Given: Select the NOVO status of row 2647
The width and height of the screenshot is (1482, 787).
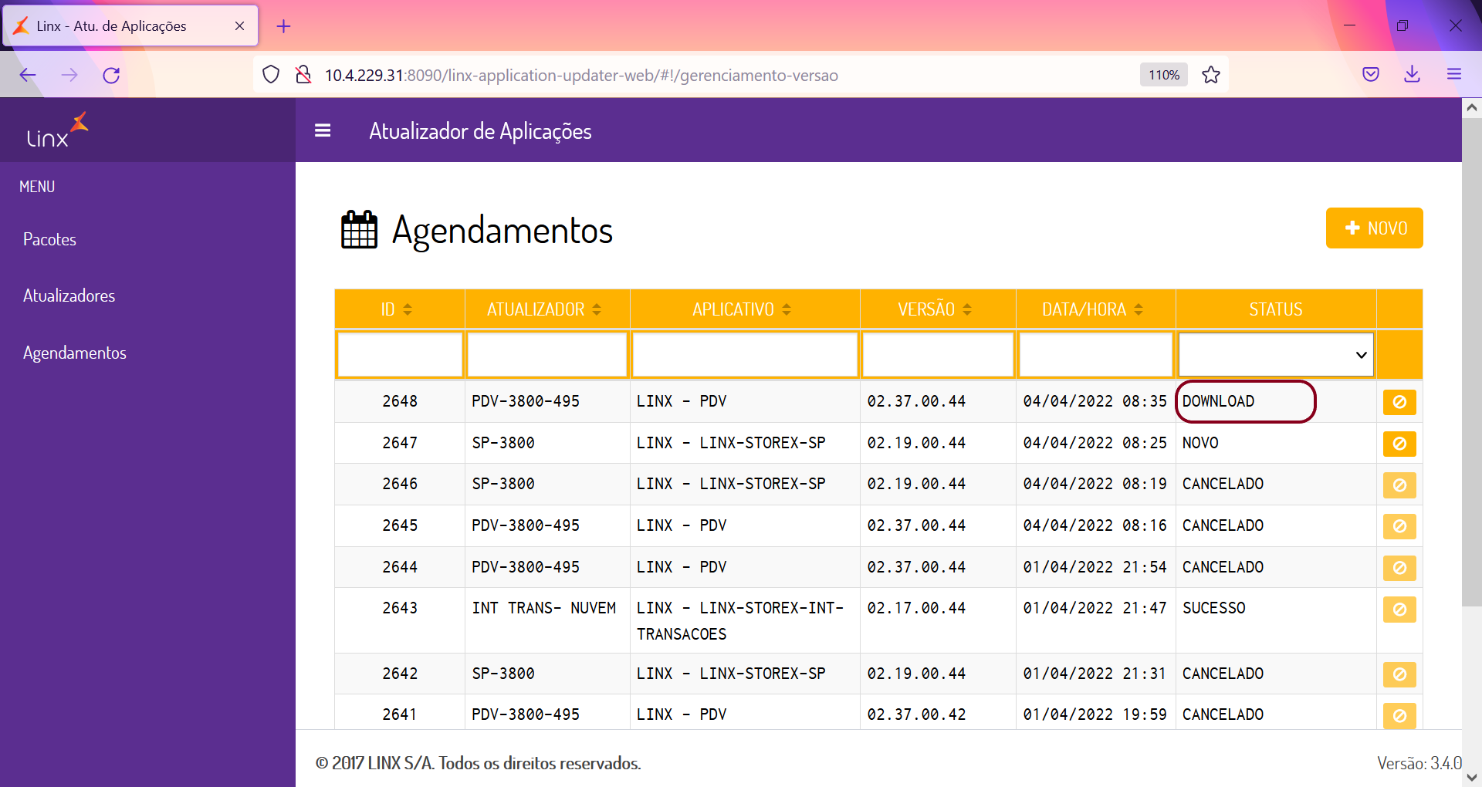Looking at the screenshot, I should tap(1200, 443).
